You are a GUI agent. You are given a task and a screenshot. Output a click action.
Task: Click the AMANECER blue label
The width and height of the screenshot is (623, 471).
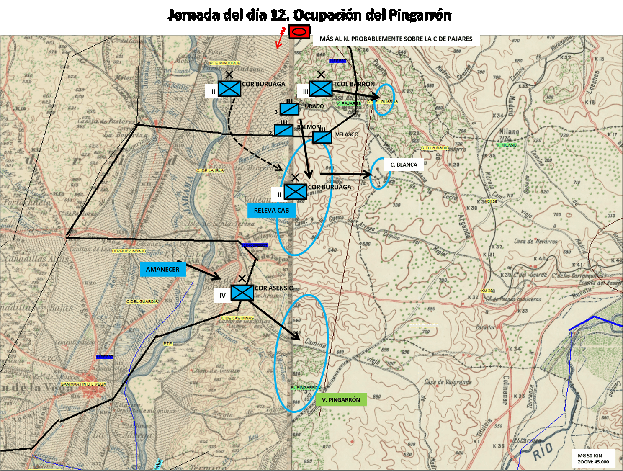coord(163,269)
